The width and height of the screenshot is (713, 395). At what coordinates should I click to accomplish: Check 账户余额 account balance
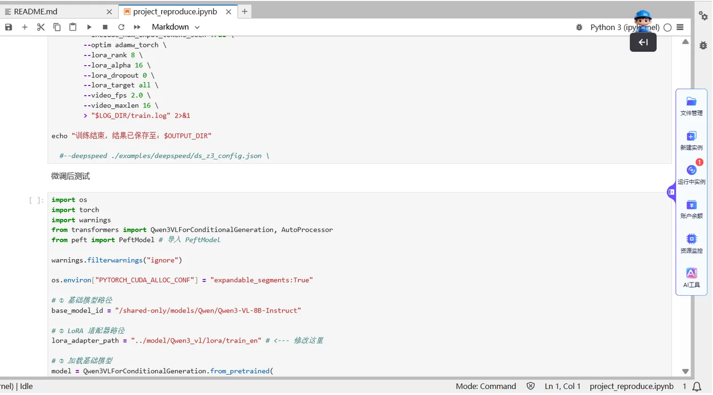(x=691, y=209)
